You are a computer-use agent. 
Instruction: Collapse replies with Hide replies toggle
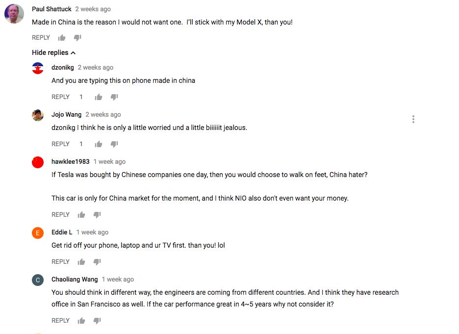coord(53,52)
